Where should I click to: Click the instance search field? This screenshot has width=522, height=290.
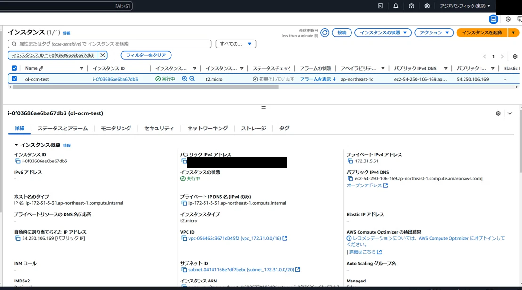pyautogui.click(x=109, y=44)
